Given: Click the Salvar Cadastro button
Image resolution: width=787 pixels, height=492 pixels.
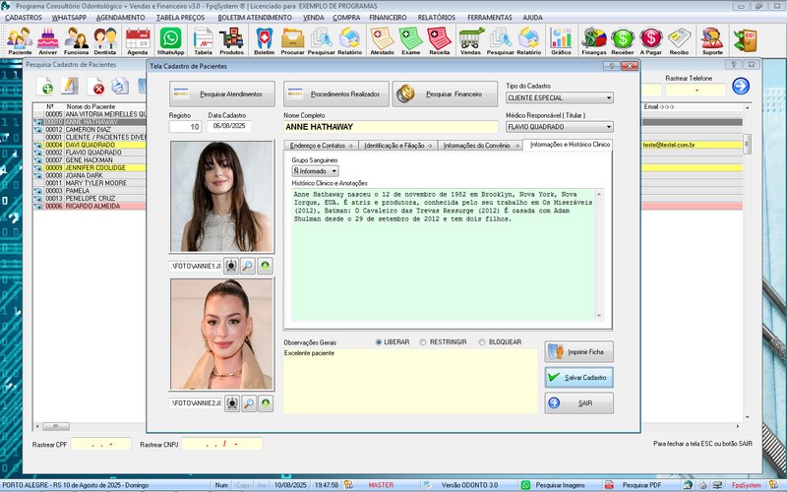Looking at the screenshot, I should coord(579,377).
